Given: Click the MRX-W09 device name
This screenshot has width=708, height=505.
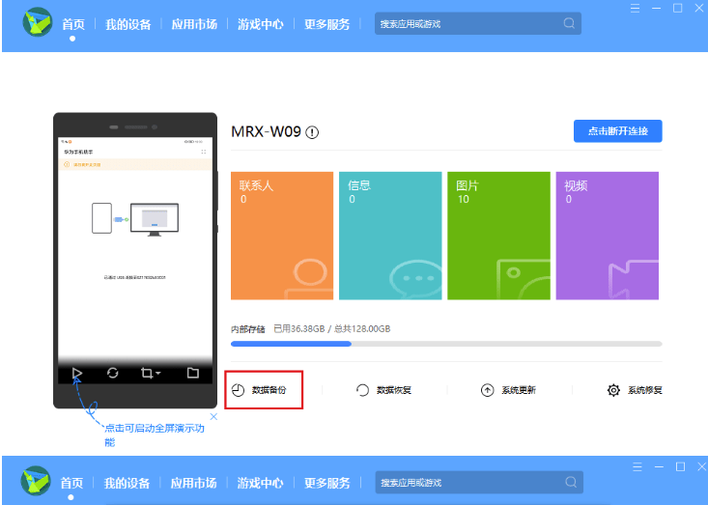Looking at the screenshot, I should (x=266, y=131).
